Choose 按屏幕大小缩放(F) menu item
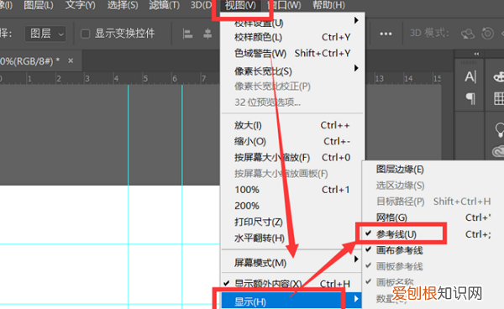504x309 pixels. coord(292,157)
